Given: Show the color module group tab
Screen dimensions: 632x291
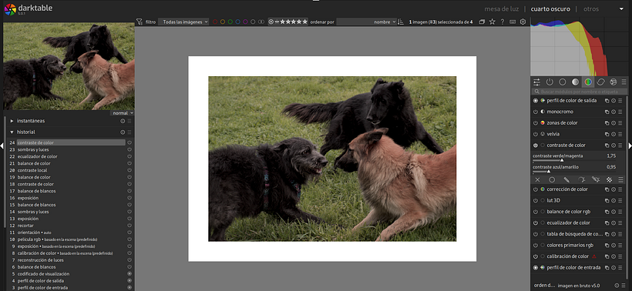Looking at the screenshot, I should pyautogui.click(x=588, y=82).
